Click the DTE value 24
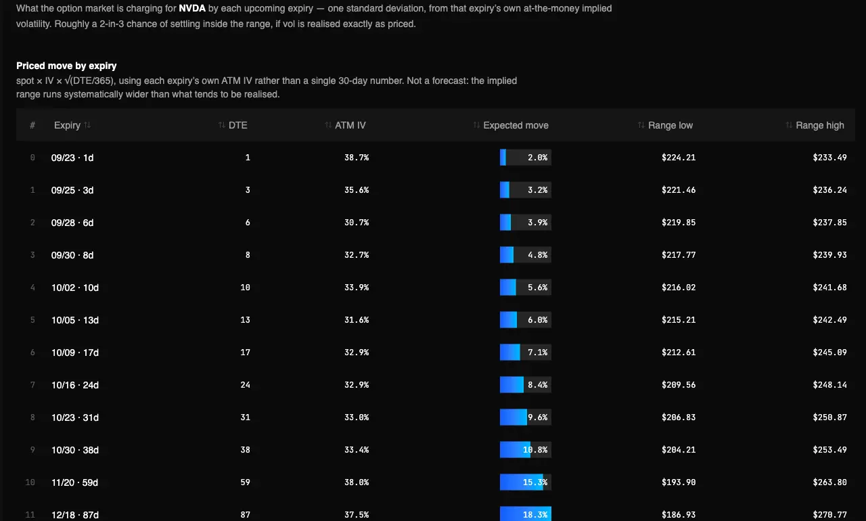 [245, 385]
